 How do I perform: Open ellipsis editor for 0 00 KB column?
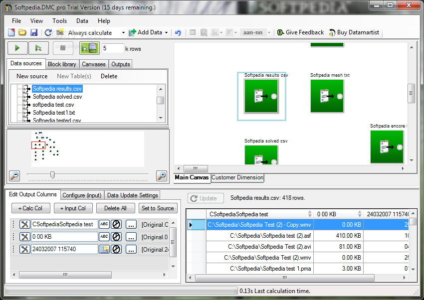131,237
